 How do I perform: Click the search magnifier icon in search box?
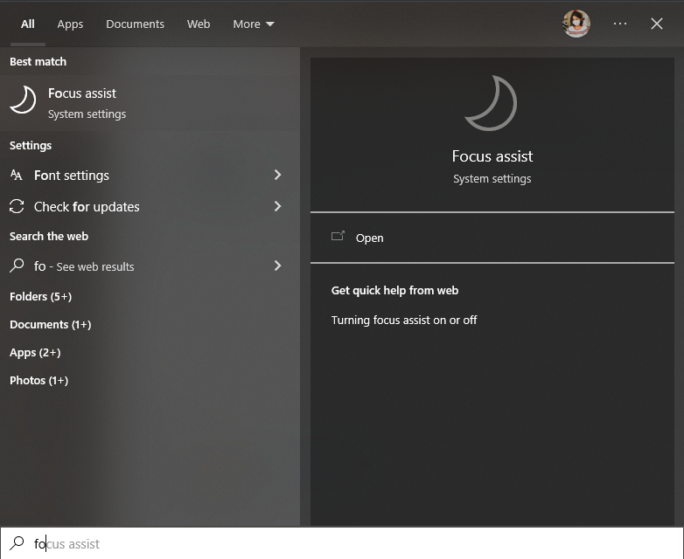tap(17, 543)
